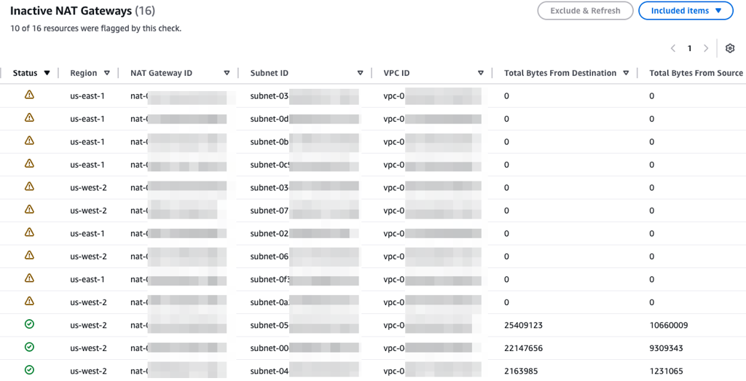Click Exclude & Refresh button

(585, 10)
